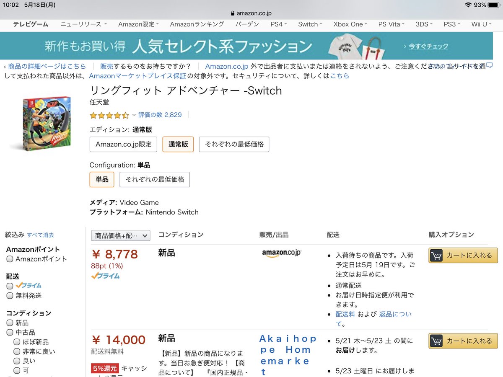
Task: Open the 3DS menu dropdown
Action: point(424,24)
